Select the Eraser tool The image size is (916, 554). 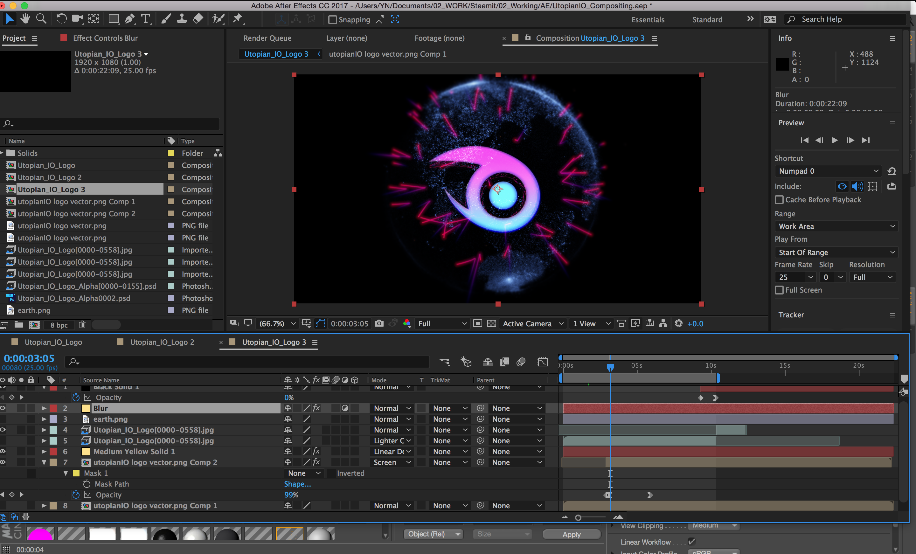198,19
